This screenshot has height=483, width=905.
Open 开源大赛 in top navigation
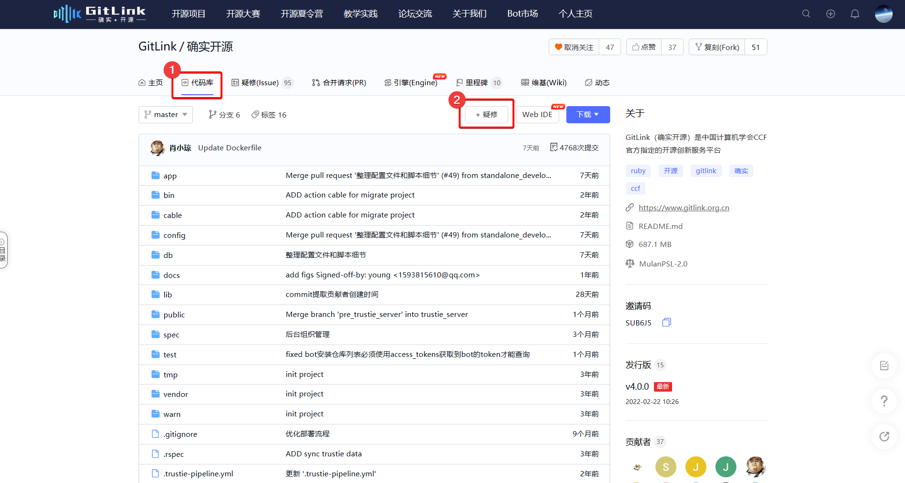(x=243, y=14)
